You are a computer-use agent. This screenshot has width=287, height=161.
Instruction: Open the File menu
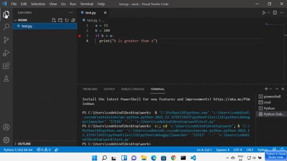[x=14, y=4]
